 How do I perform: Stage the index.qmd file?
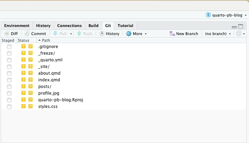pos(9,80)
